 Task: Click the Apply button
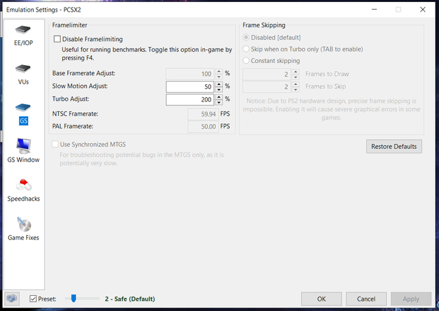411,299
